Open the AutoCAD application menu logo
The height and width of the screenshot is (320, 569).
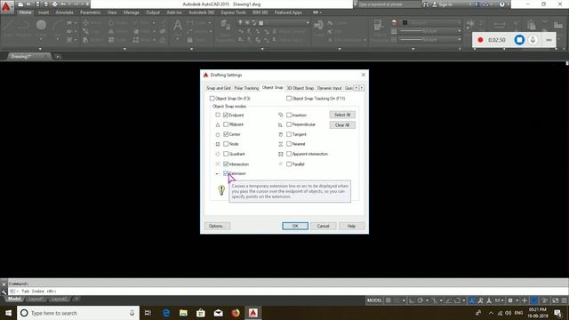pos(6,6)
